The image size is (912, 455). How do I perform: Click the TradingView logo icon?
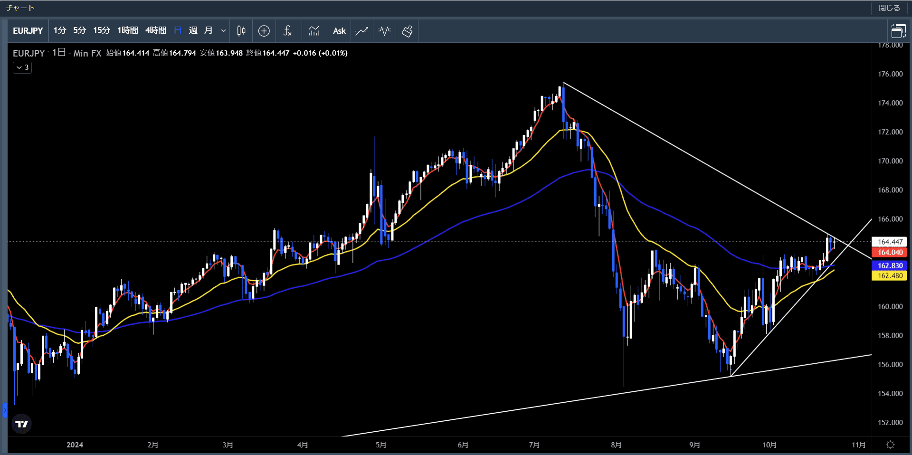22,424
